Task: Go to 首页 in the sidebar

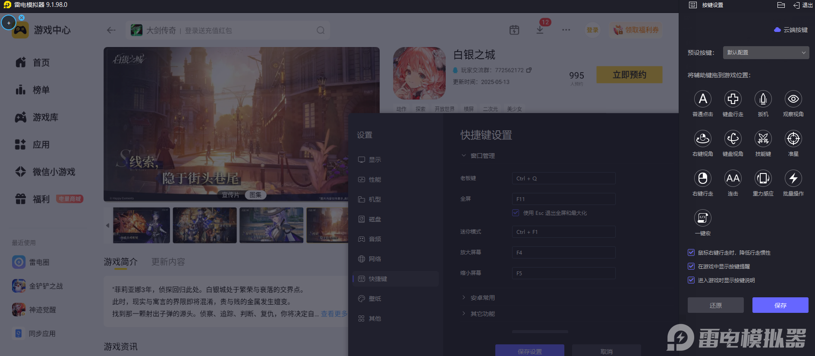Action: [x=33, y=63]
